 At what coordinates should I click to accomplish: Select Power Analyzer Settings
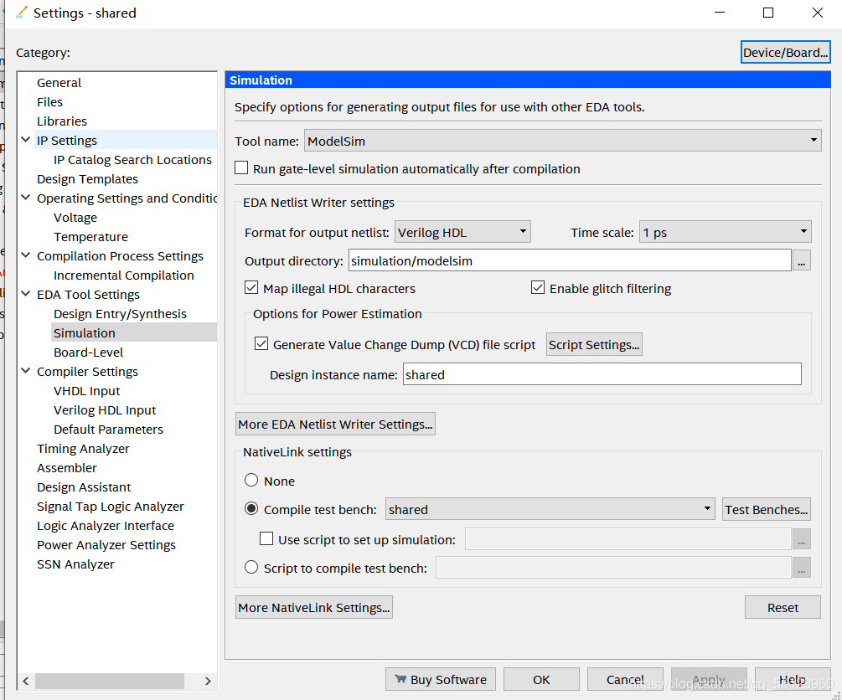pyautogui.click(x=106, y=545)
